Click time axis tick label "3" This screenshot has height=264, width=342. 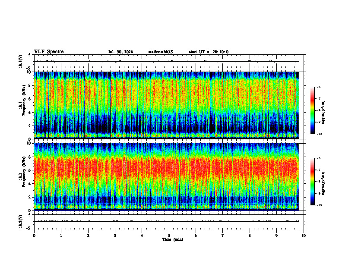point(115,236)
